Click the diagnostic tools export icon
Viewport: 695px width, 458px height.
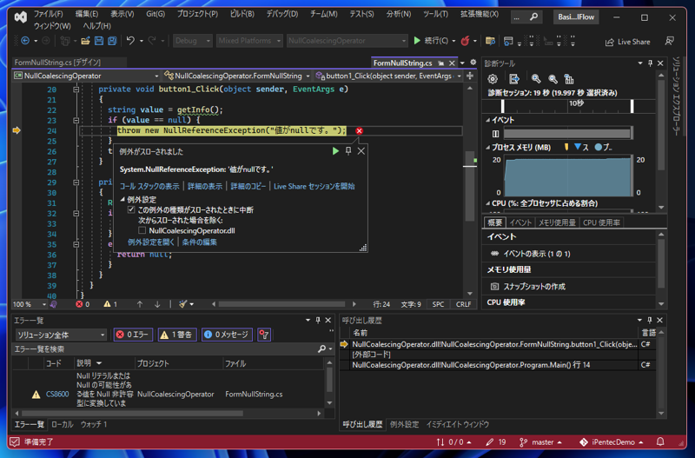514,79
